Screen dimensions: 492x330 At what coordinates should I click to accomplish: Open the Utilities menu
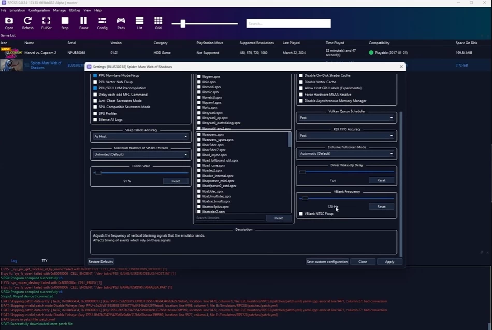point(75,10)
